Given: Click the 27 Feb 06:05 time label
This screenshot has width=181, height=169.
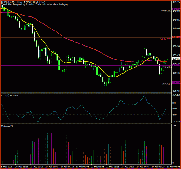Looking at the screenshot, I should pos(173,167).
